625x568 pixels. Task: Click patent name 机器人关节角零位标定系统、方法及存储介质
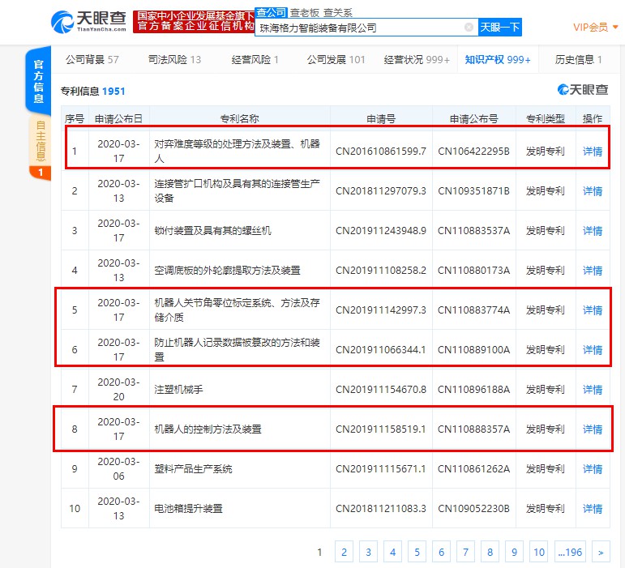click(237, 310)
